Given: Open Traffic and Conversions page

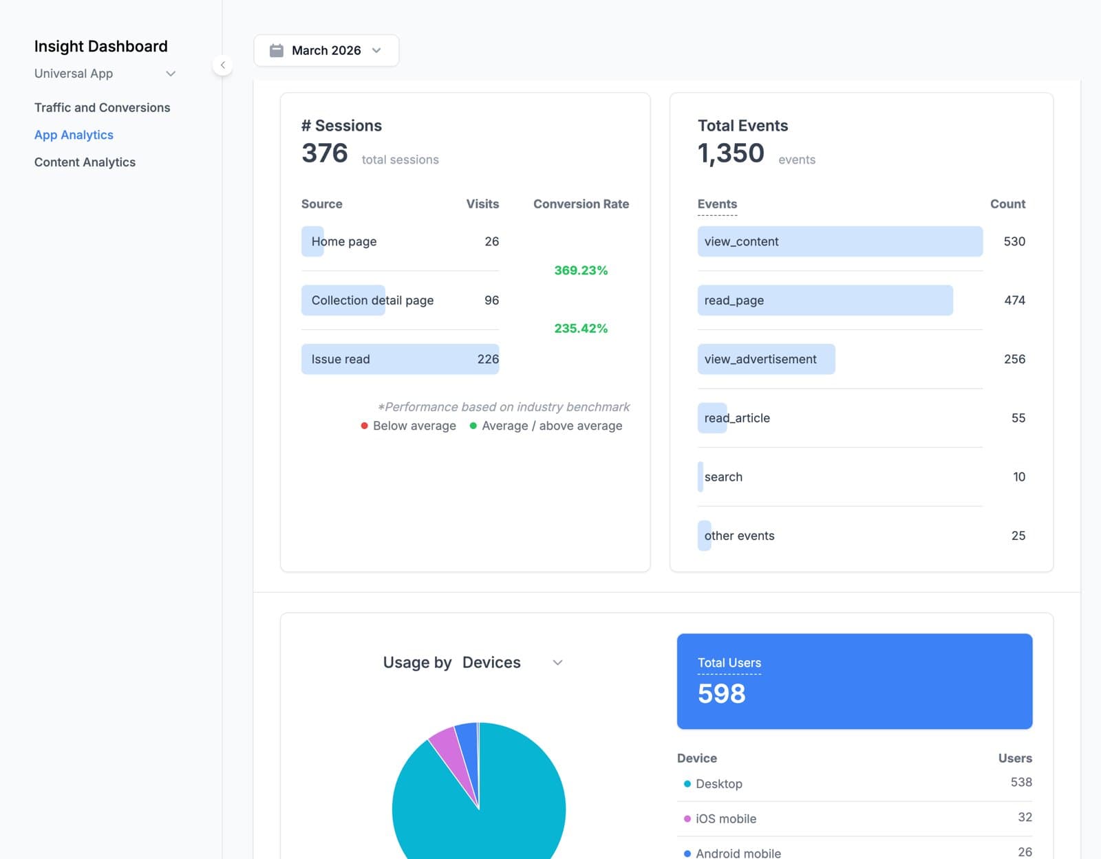Looking at the screenshot, I should (102, 107).
